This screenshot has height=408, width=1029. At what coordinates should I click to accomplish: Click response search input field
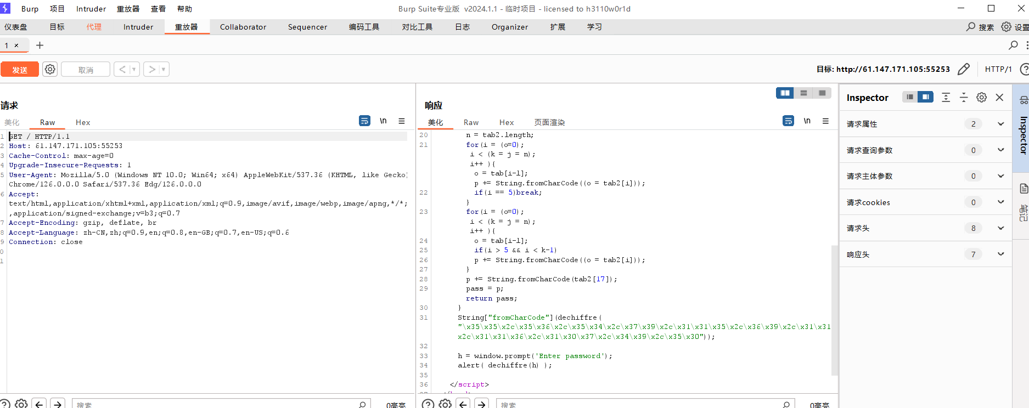point(645,405)
